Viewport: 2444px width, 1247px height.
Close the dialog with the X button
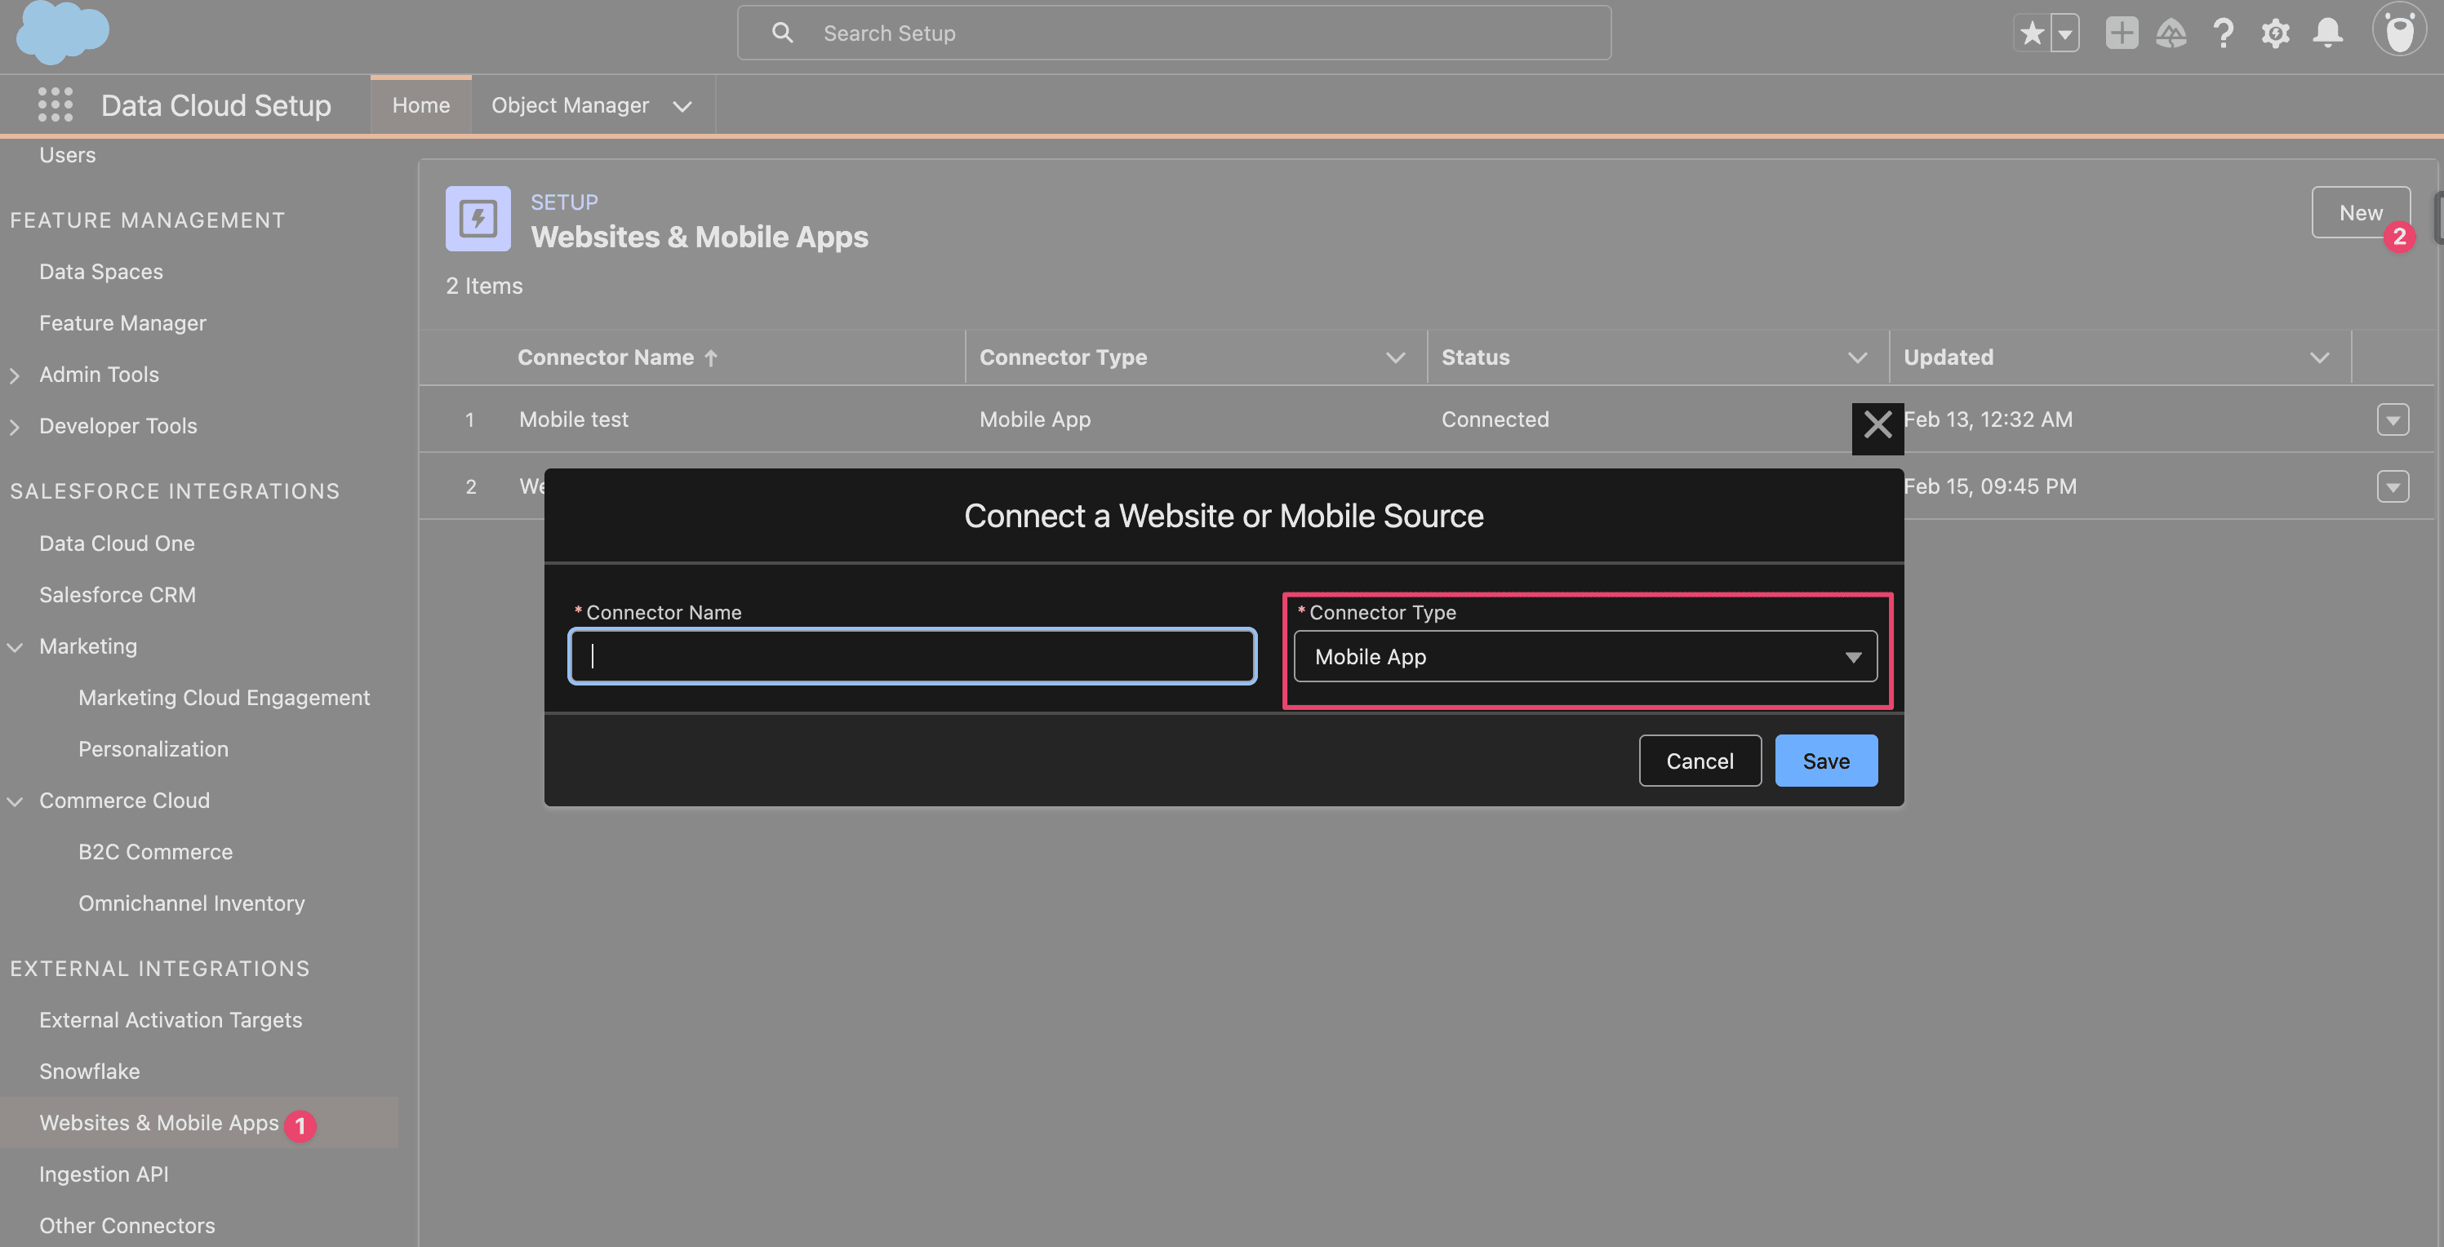1877,424
